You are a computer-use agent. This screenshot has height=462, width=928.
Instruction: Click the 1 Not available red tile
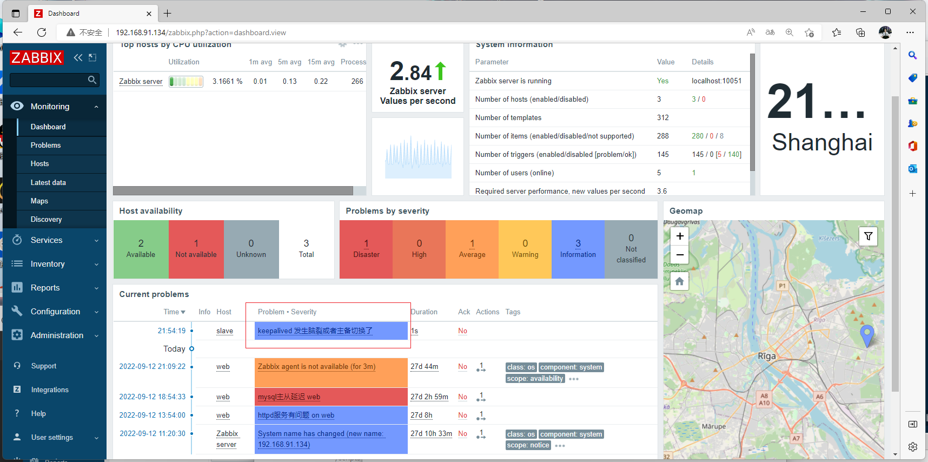196,249
